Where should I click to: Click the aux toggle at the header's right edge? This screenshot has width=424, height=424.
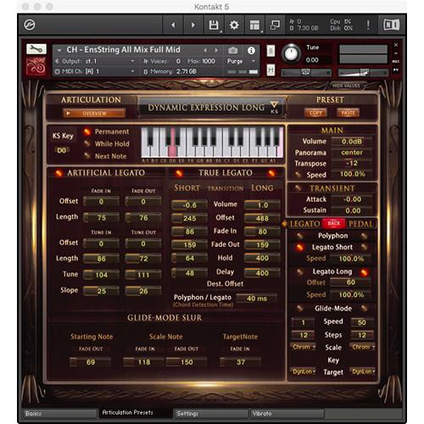click(x=396, y=61)
